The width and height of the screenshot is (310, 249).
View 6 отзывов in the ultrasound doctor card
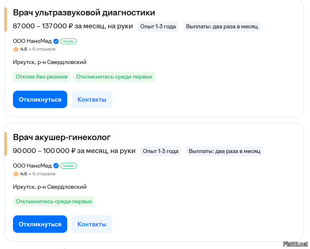tap(44, 49)
